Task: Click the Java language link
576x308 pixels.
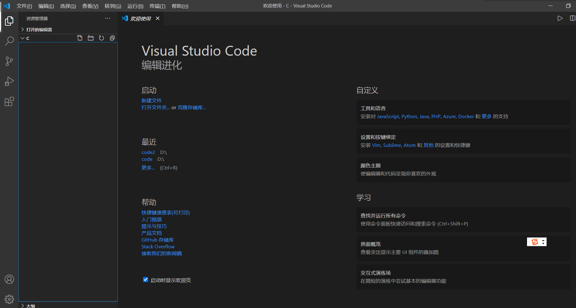Action: 424,116
